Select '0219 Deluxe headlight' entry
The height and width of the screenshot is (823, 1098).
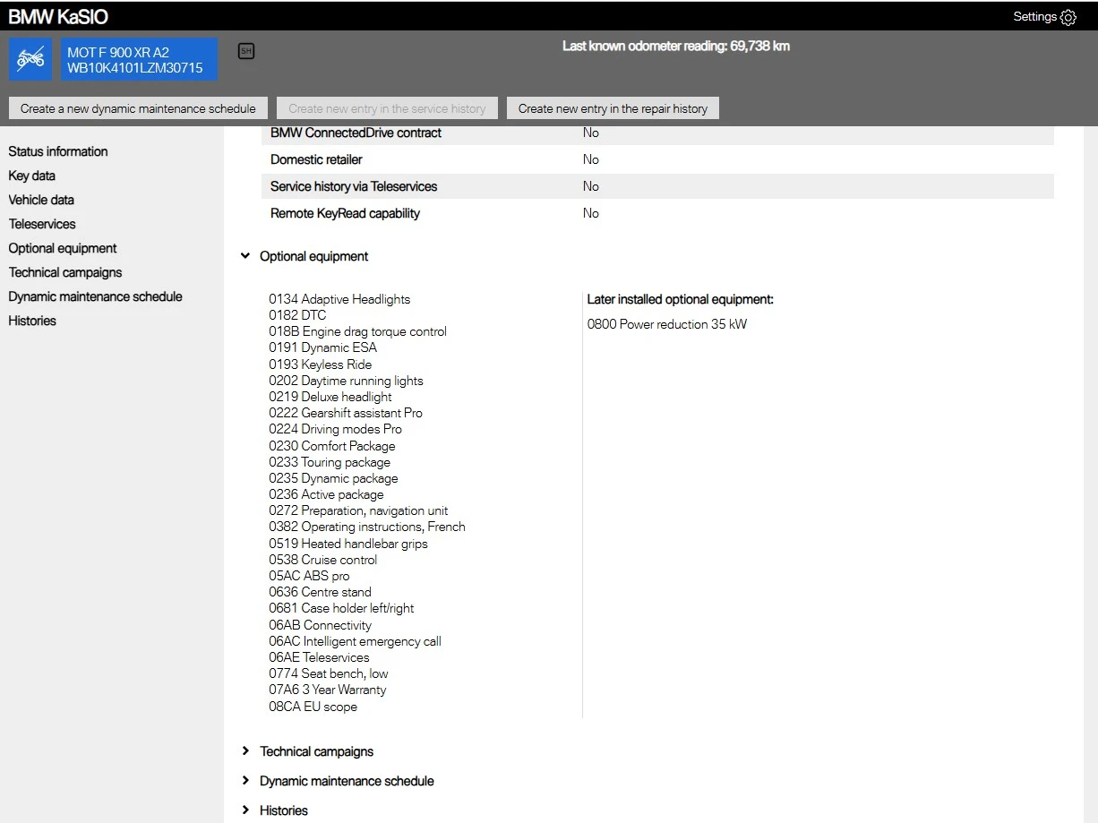pos(330,397)
